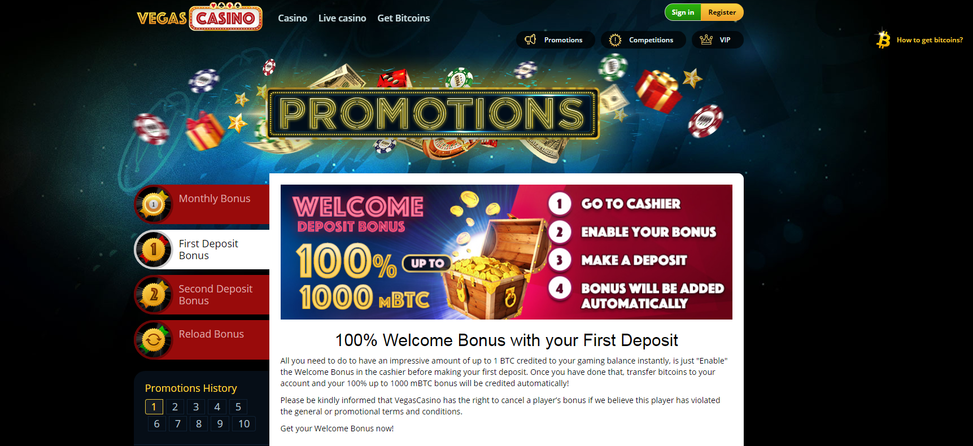The width and height of the screenshot is (973, 446).
Task: Click the Welcome Deposit Bonus banner
Action: click(507, 252)
